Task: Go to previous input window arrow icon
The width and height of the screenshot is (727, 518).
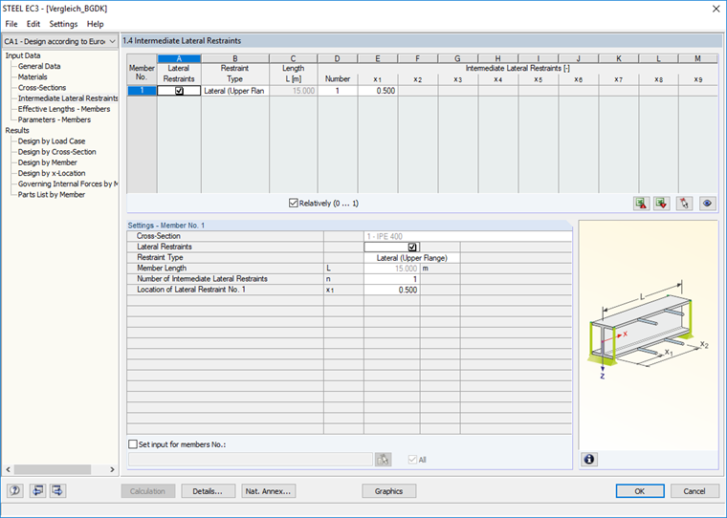Action: [37, 490]
